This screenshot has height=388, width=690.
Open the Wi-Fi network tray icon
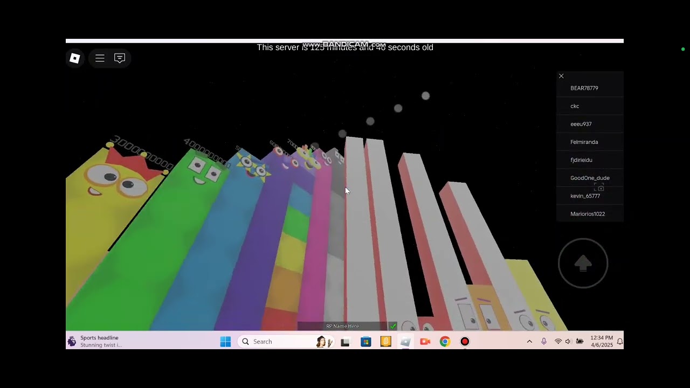pyautogui.click(x=558, y=342)
